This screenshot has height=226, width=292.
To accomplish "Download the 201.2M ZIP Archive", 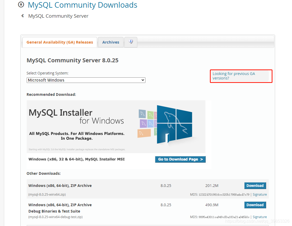I will click(x=255, y=186).
